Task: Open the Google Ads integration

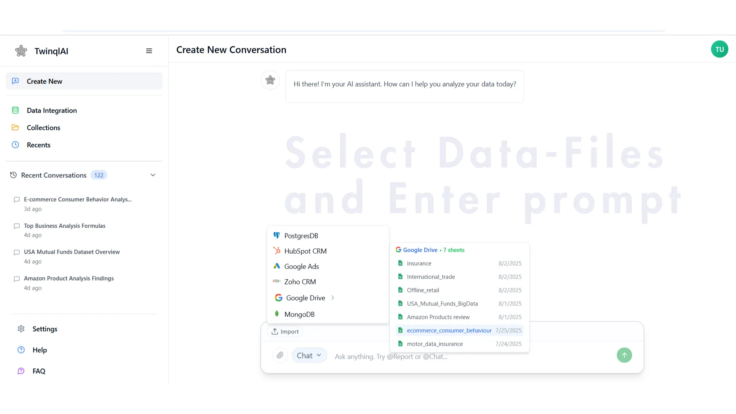Action: tap(301, 266)
